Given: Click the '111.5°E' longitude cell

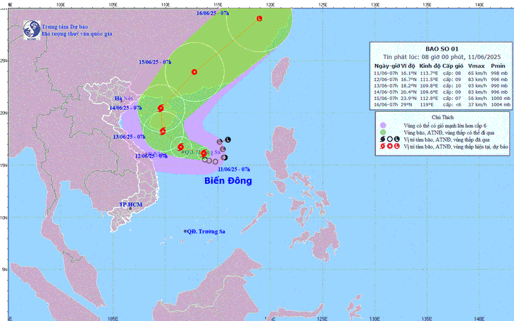Looking at the screenshot, I should coord(429,80).
